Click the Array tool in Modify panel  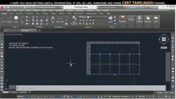coord(41,24)
